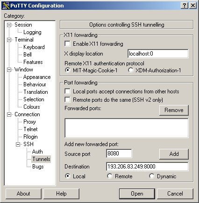Add the new forwarded port
This screenshot has height=203, width=199.
point(174,154)
